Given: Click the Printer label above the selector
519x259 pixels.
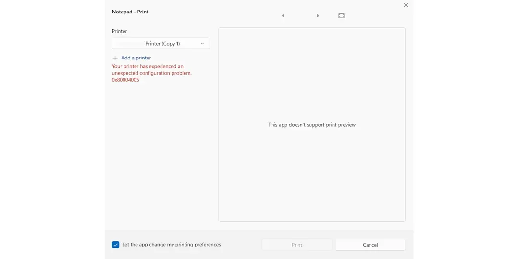Looking at the screenshot, I should 120,31.
